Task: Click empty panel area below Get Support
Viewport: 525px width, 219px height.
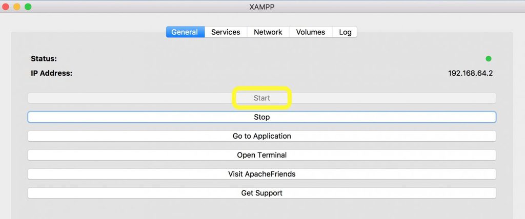Action: pyautogui.click(x=261, y=209)
